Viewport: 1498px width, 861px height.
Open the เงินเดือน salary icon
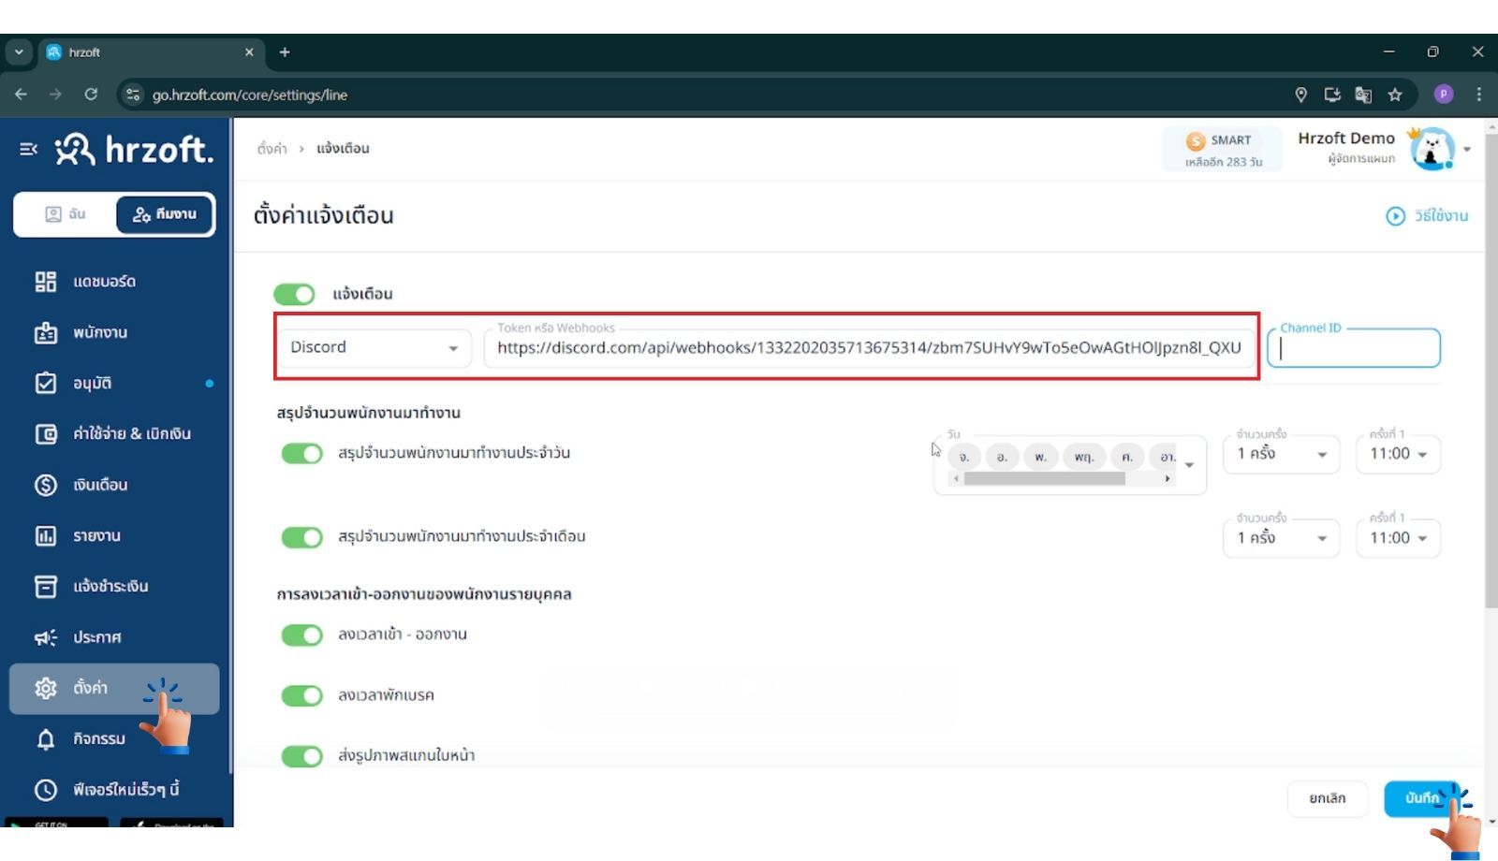[x=45, y=485]
